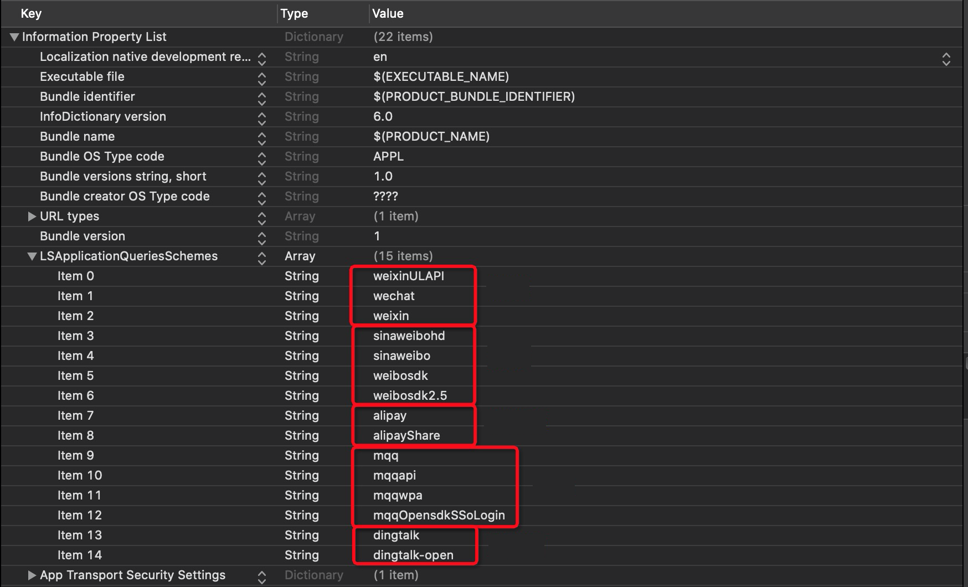Collapse the Information Property List root
The height and width of the screenshot is (587, 968).
[14, 37]
